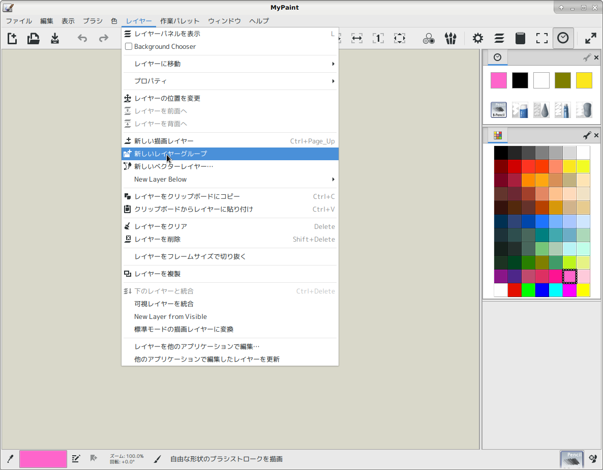The height and width of the screenshot is (470, 603).
Task: Open the brush groups icon in toolbar
Action: click(450, 38)
